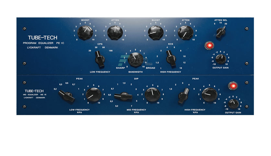
Task: Click the 'MID EQUALIZER ME 1B' label
Action: (35, 95)
